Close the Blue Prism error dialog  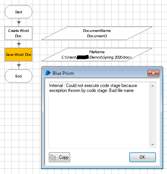(153, 73)
